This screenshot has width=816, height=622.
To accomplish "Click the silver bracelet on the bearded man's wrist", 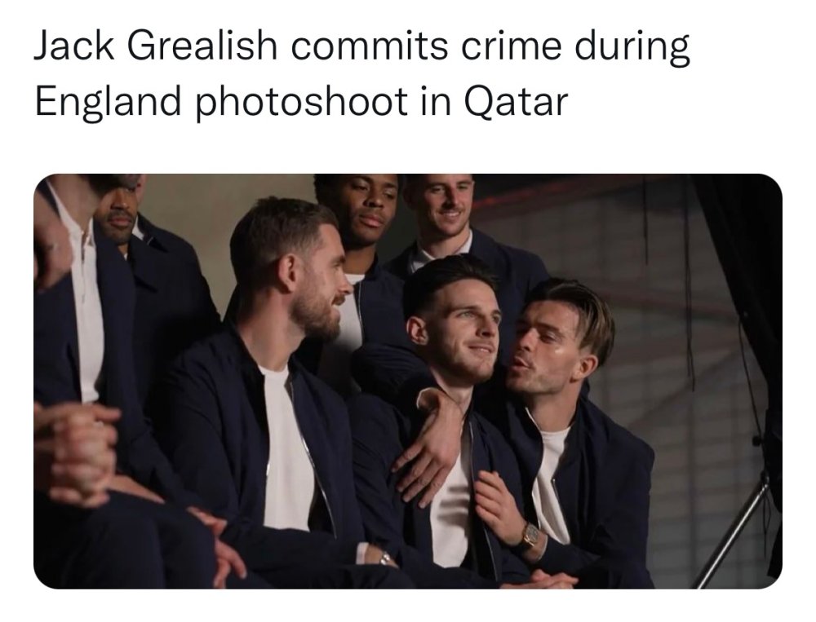I will [x=385, y=559].
